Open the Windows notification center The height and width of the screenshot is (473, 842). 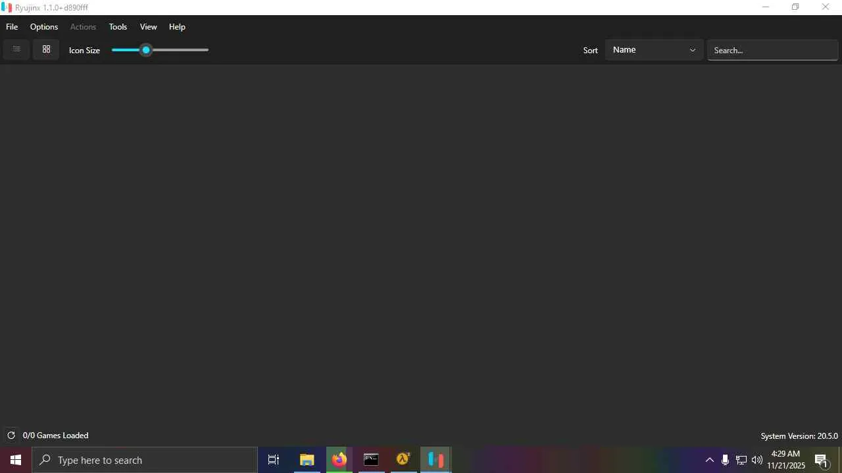[x=821, y=460]
